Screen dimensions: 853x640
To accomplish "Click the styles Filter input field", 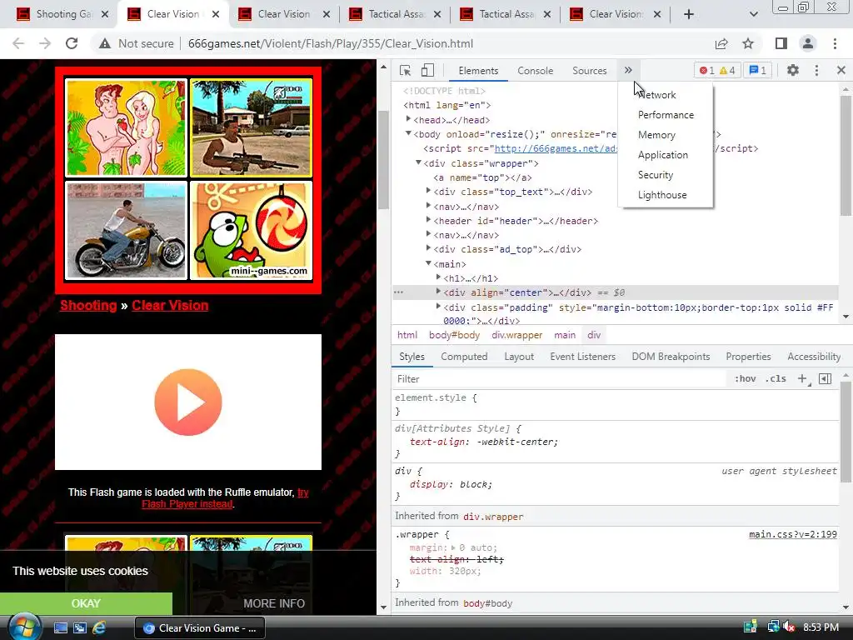I will tap(561, 379).
